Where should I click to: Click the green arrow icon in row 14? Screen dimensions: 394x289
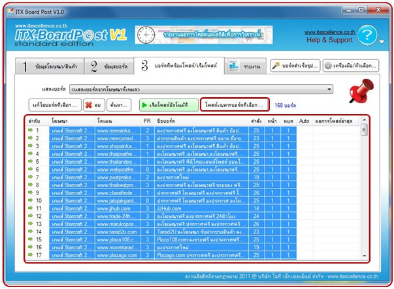point(31,231)
